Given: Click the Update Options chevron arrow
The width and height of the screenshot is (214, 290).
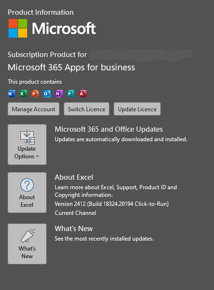Looking at the screenshot, I should click(38, 156).
